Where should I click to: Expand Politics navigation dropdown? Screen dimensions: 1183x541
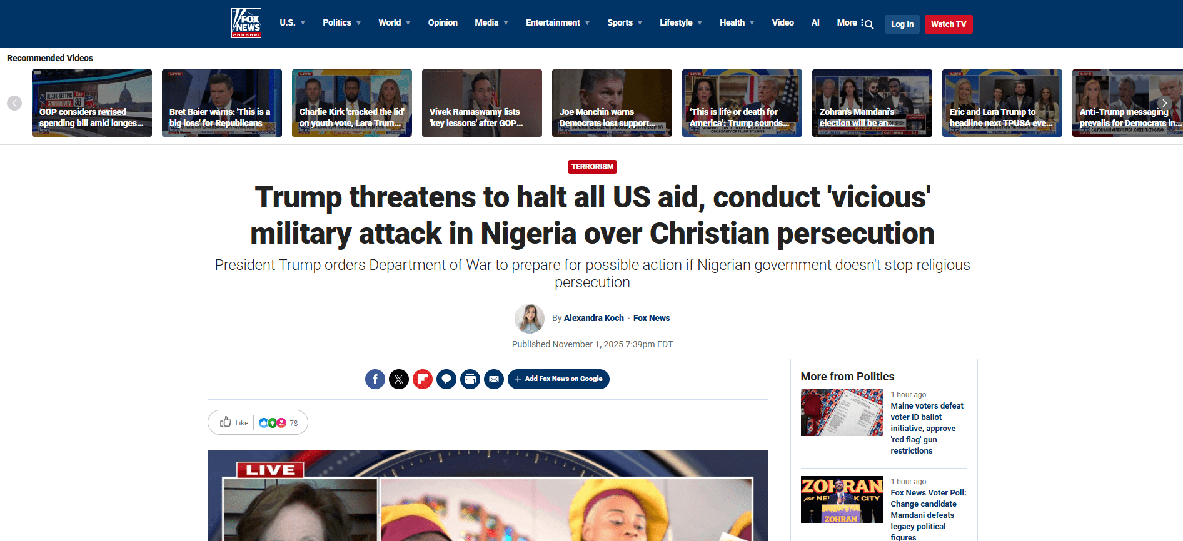[x=342, y=22]
